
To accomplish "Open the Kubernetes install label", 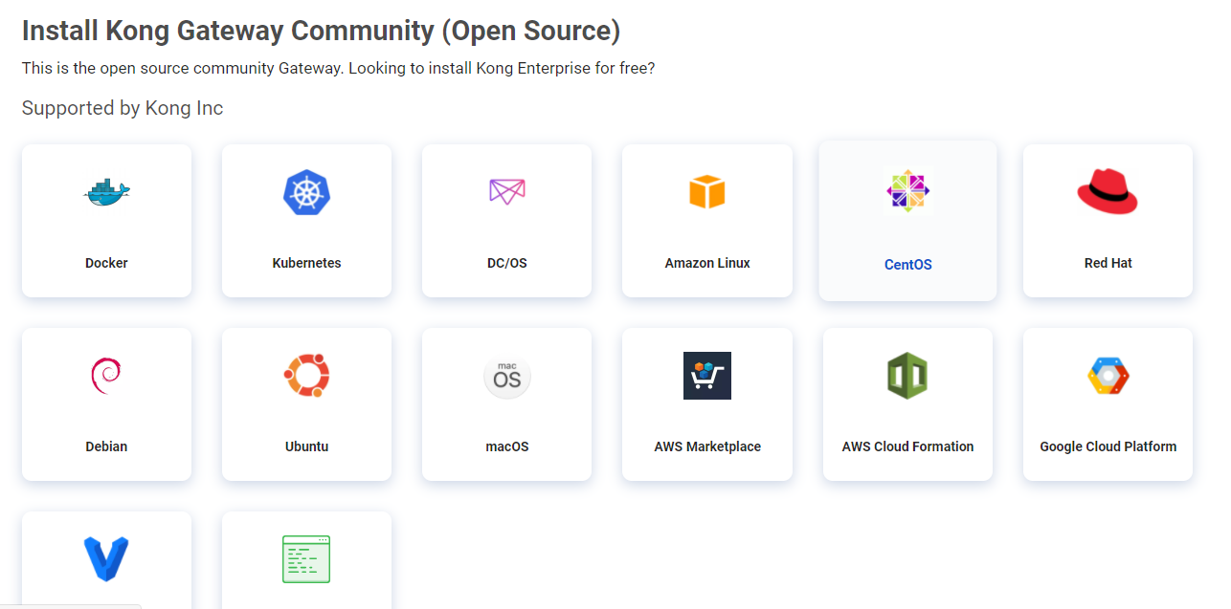I will click(x=306, y=263).
